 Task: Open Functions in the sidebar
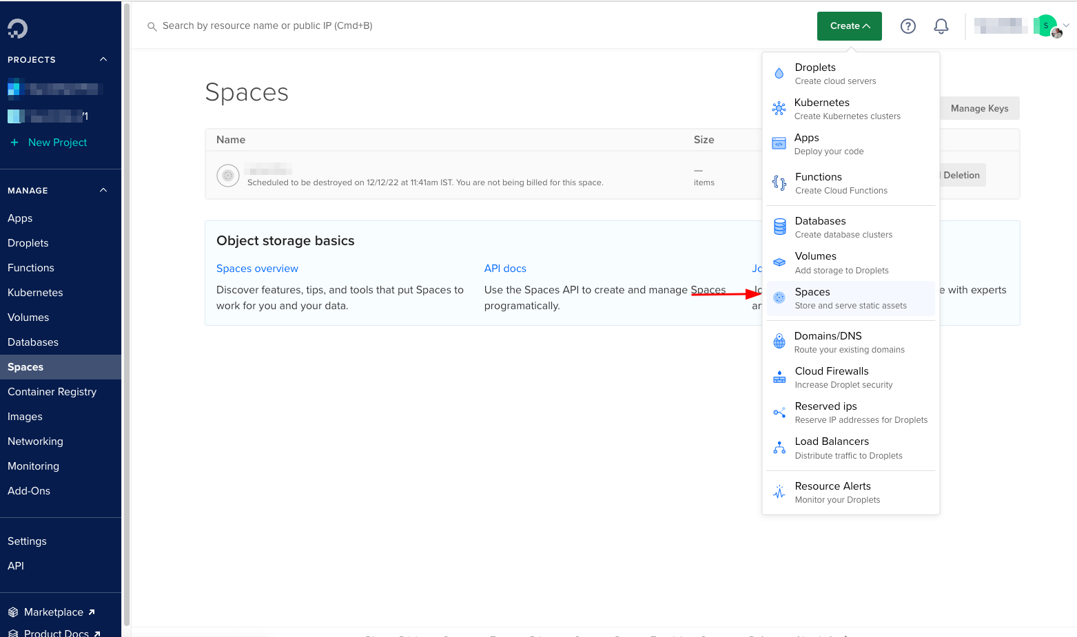tap(61, 268)
